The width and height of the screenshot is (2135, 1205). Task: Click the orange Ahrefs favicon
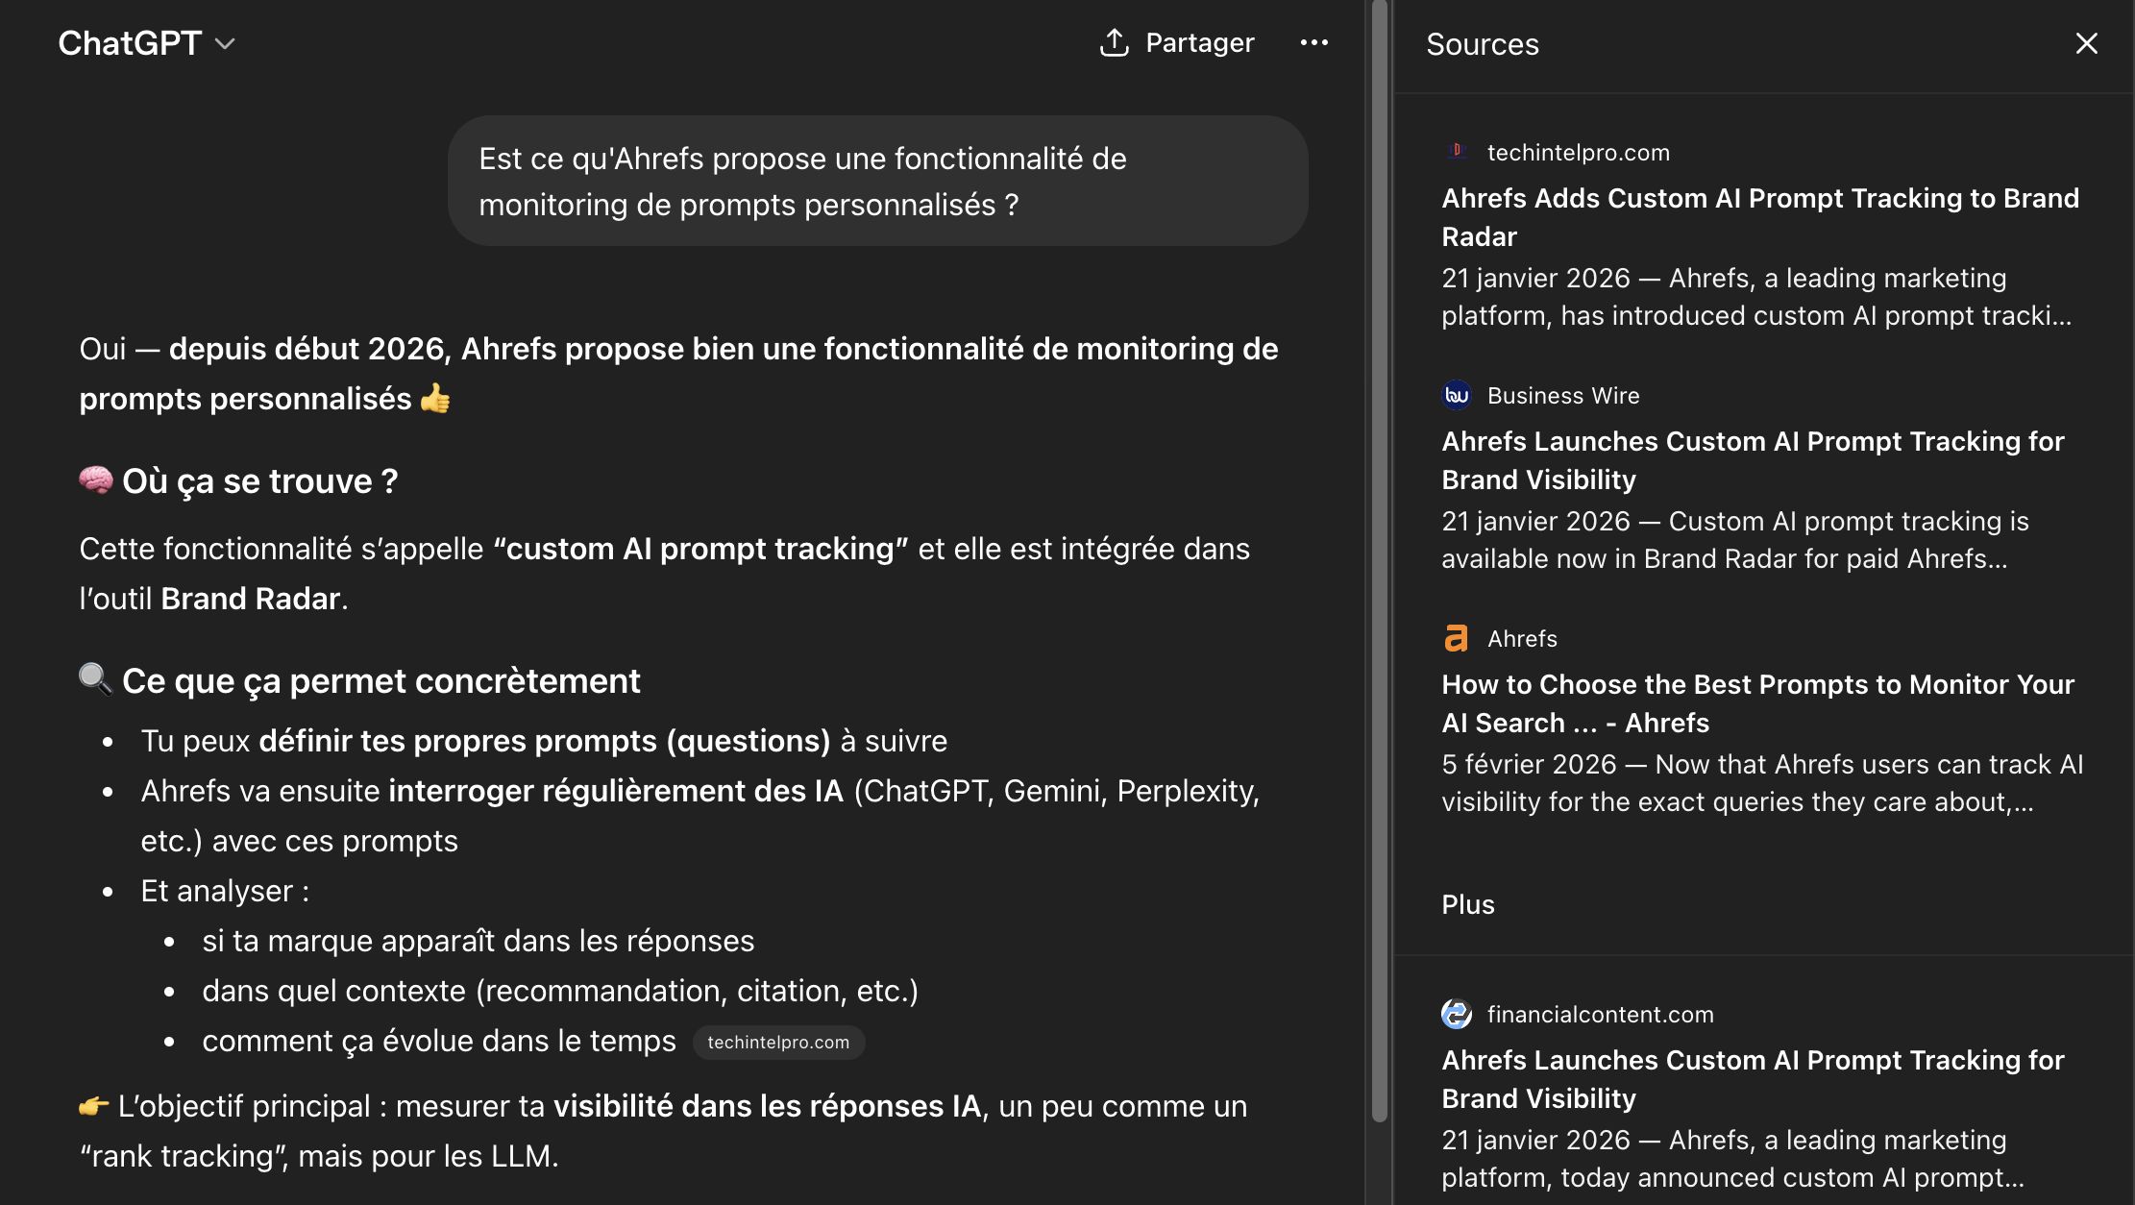[x=1456, y=637]
